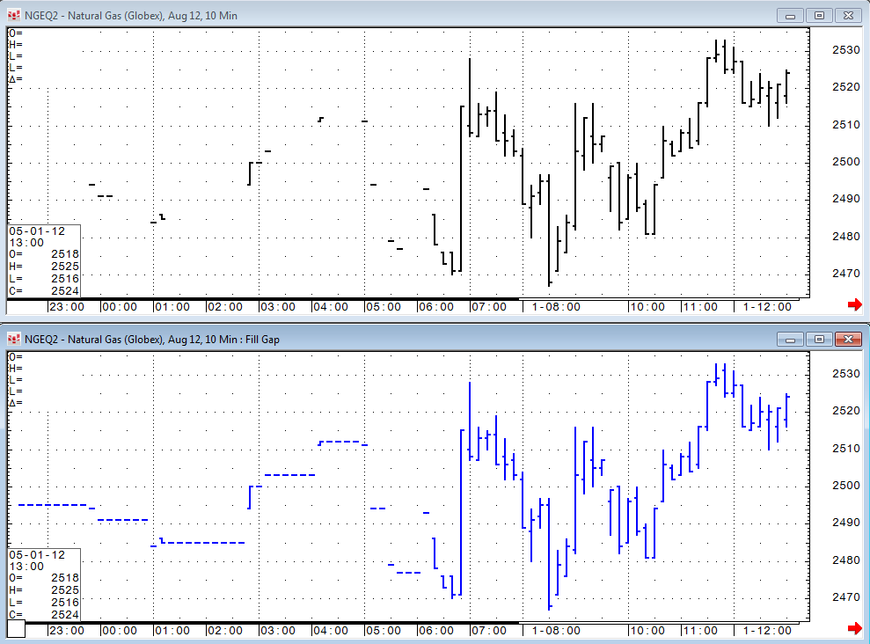Maximize the Fill Gap chart window
This screenshot has width=870, height=644.
(x=819, y=339)
